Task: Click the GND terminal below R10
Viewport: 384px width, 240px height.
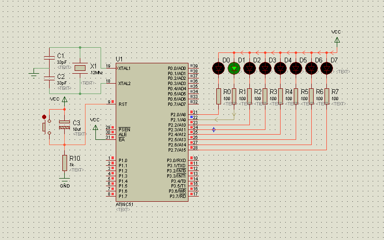Action: click(x=64, y=180)
